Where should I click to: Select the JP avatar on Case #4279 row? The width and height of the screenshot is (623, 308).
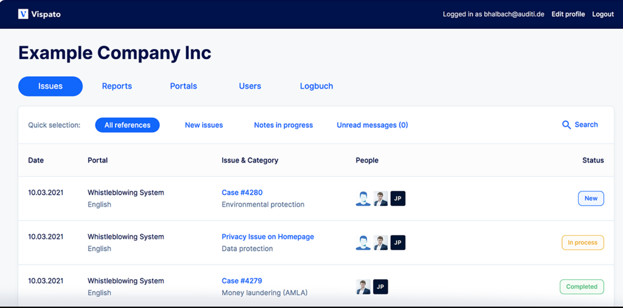(x=380, y=287)
